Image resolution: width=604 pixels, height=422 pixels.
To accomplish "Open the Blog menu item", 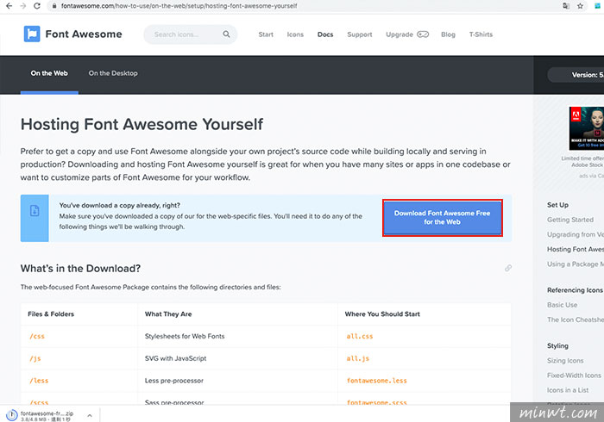I will [448, 34].
